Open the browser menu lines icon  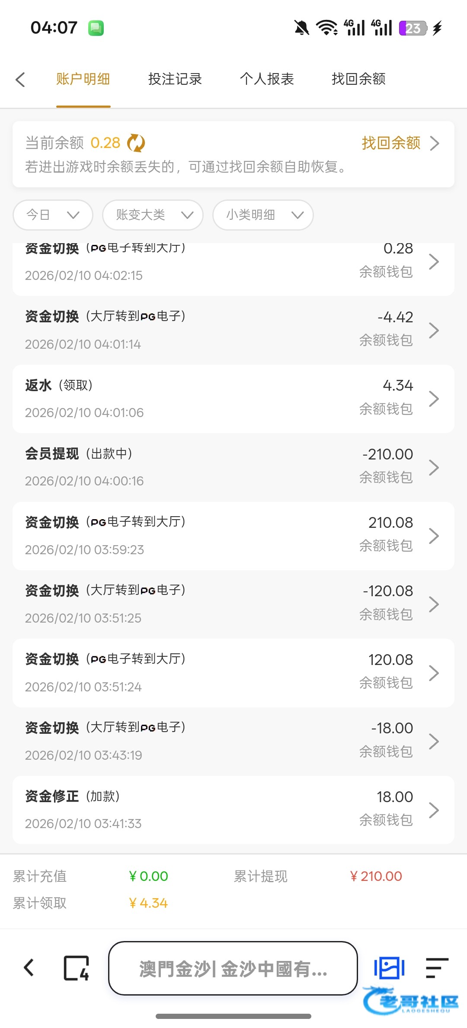436,968
